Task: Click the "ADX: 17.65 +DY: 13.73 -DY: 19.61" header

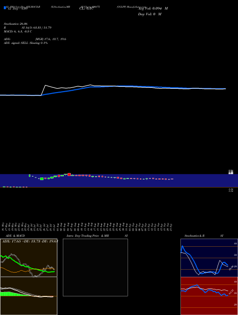Action: [x=30, y=241]
